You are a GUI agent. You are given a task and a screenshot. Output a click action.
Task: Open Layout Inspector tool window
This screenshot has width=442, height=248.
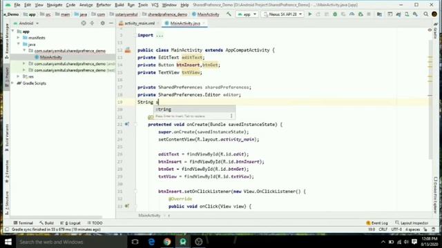412,223
